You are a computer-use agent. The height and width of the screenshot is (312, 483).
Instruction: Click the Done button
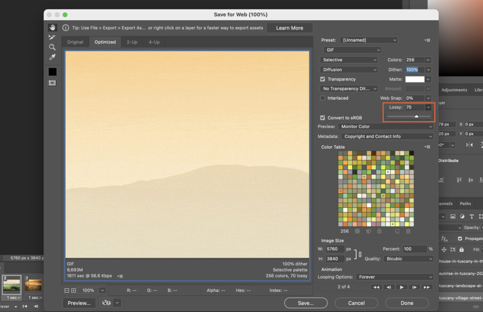click(407, 303)
